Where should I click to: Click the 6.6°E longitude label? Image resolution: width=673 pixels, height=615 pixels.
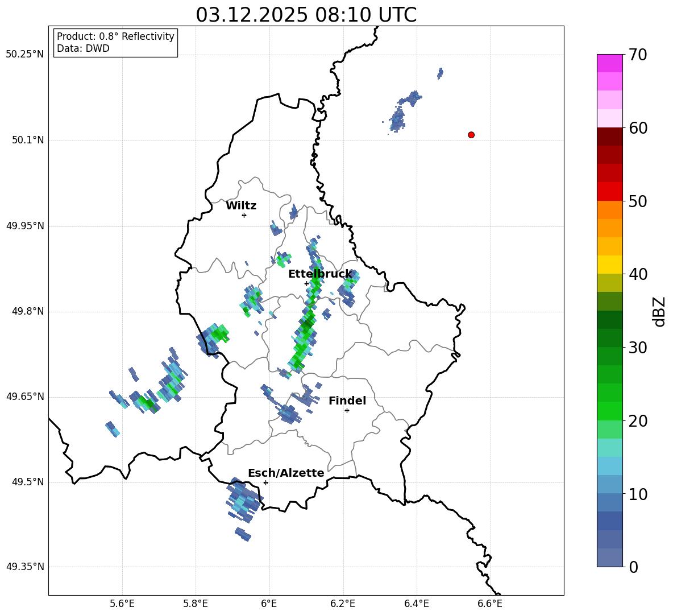tap(490, 604)
